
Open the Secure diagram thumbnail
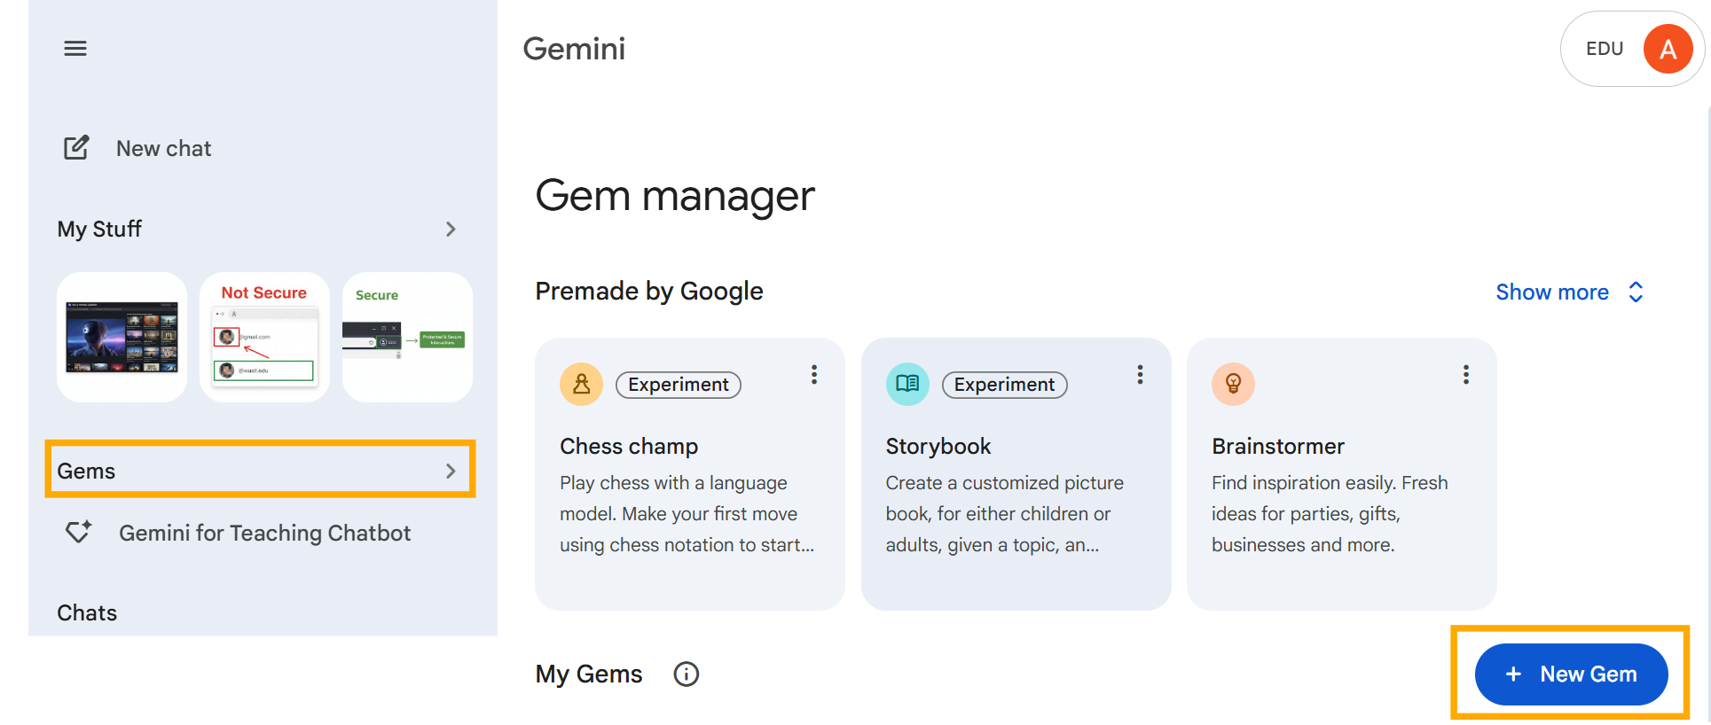click(x=407, y=337)
